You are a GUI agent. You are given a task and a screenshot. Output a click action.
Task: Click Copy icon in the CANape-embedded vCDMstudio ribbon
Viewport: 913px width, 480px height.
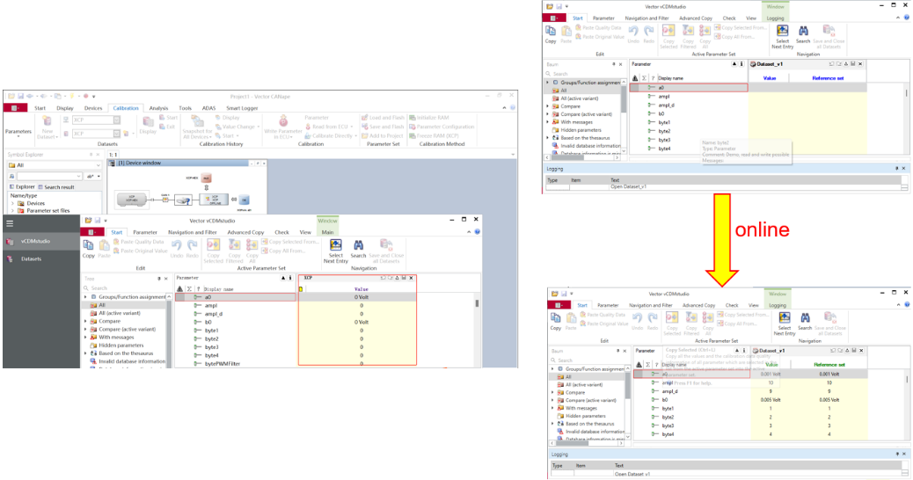click(88, 245)
